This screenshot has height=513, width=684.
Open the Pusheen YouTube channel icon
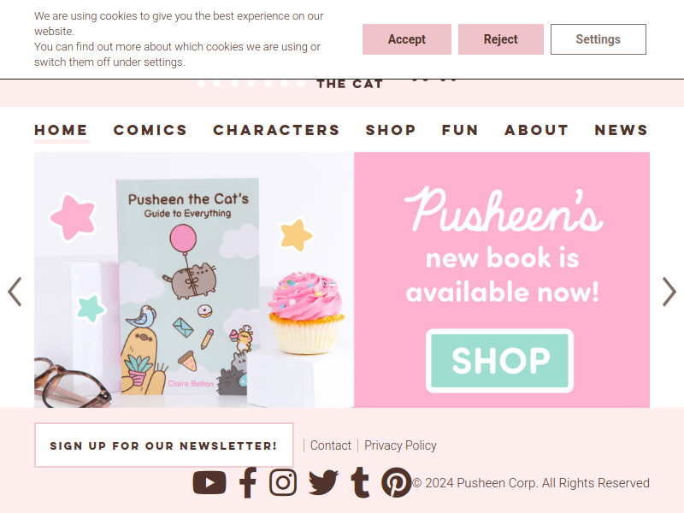click(x=209, y=482)
